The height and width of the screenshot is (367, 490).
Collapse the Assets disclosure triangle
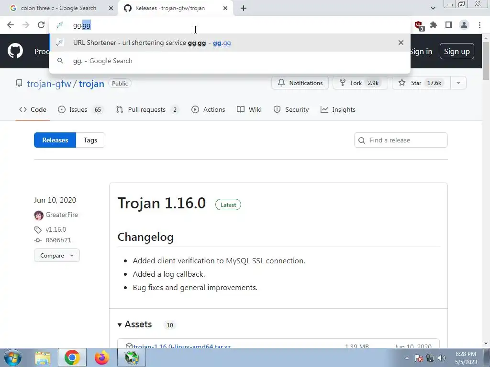click(x=119, y=325)
